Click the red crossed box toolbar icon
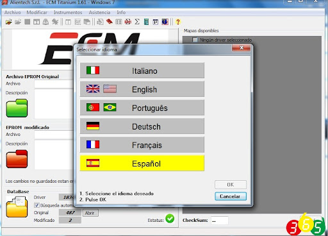This screenshot has width=328, height=236. click(128, 22)
